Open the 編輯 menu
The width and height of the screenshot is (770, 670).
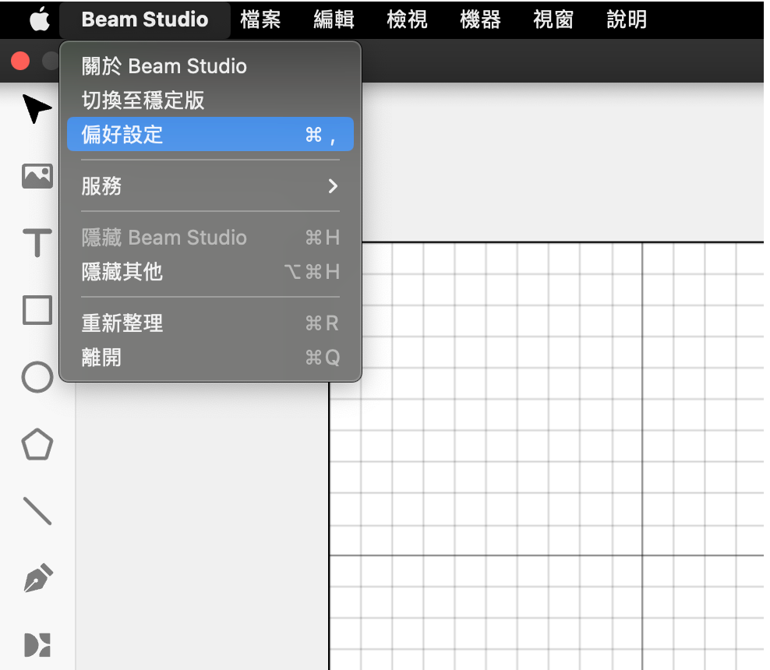point(334,19)
